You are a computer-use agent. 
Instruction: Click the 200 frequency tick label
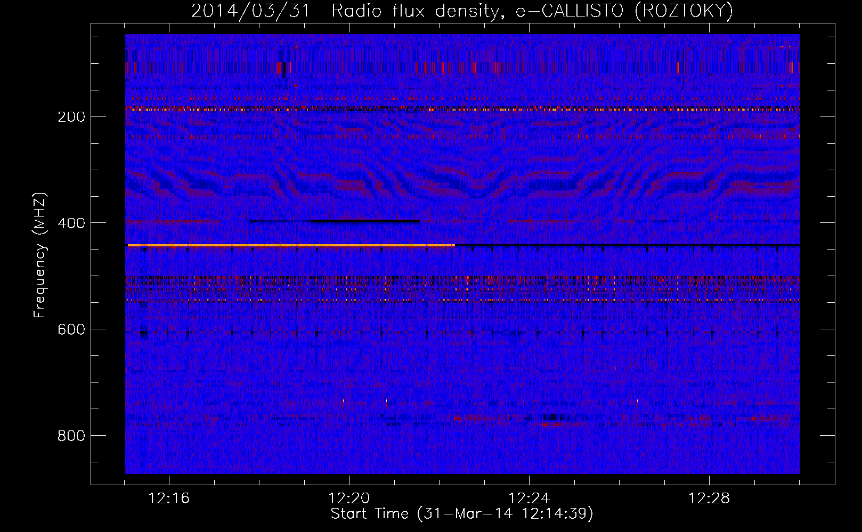[x=71, y=117]
